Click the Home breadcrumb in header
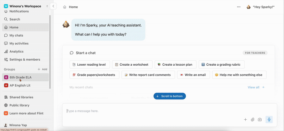 tap(70, 7)
